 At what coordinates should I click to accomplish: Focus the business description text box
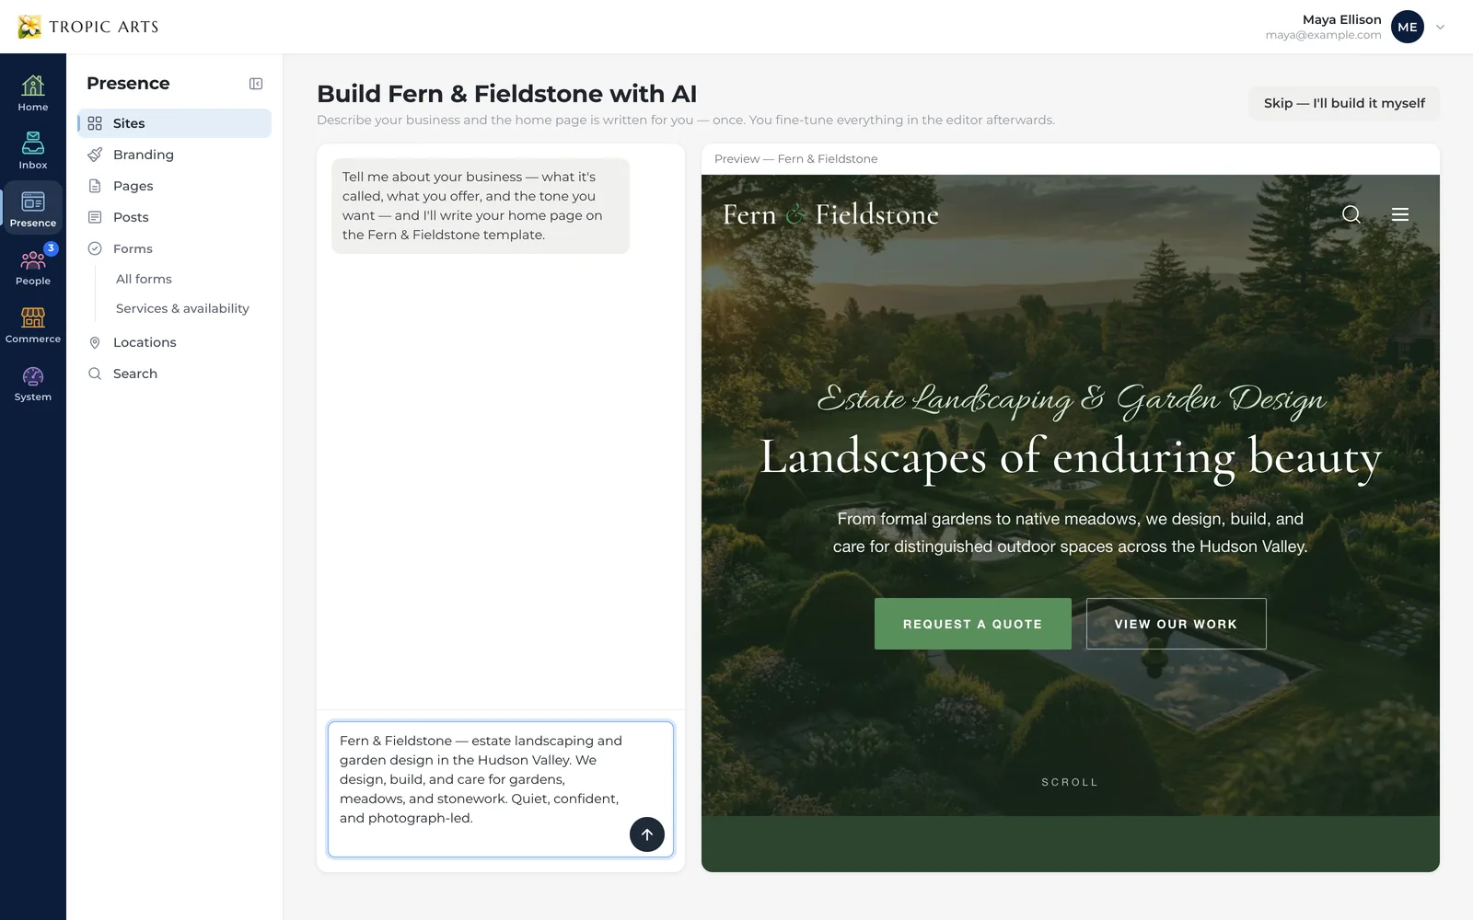click(501, 789)
